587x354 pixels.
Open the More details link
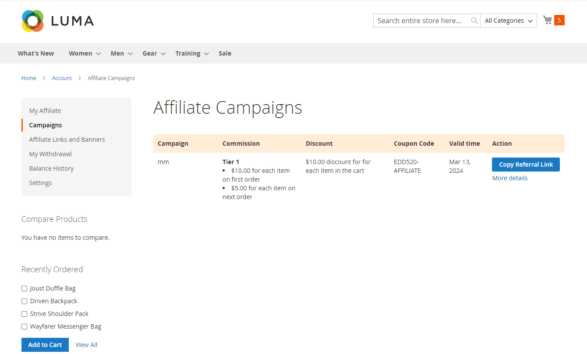pos(509,178)
